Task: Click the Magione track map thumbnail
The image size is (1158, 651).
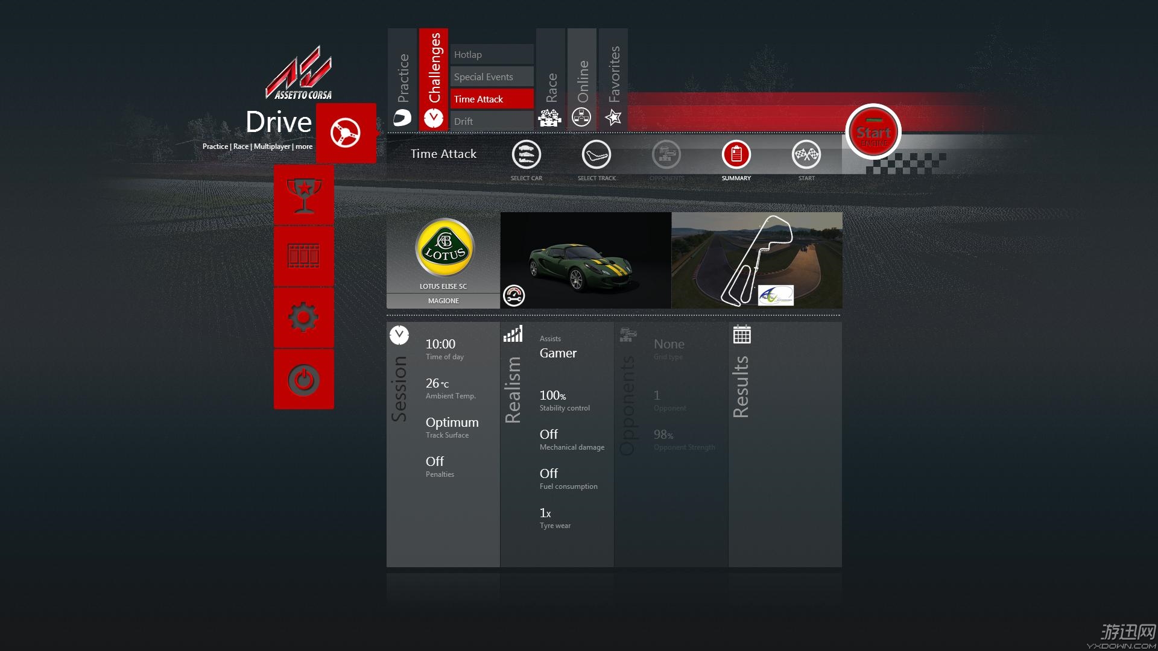Action: [756, 260]
